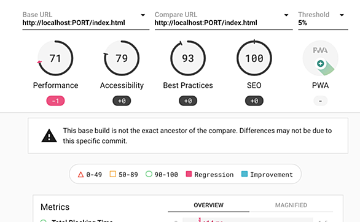The image size is (360, 222).
Task: Open the Compare URL dropdown arrow
Action: coord(286,15)
